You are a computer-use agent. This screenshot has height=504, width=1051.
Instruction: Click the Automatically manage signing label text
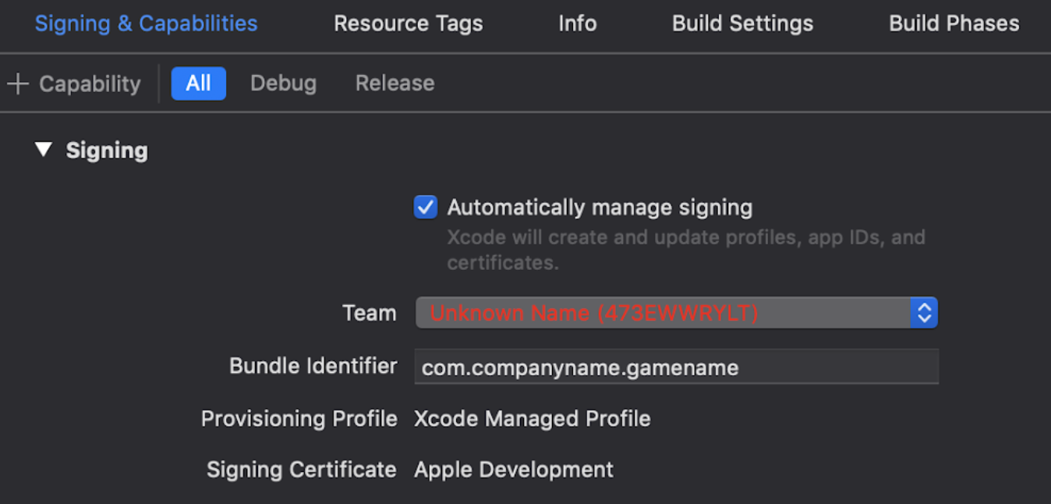(x=600, y=208)
